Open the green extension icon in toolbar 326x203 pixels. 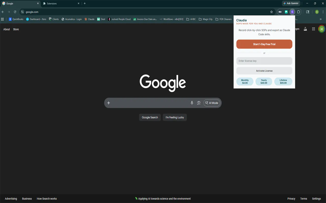click(x=286, y=12)
